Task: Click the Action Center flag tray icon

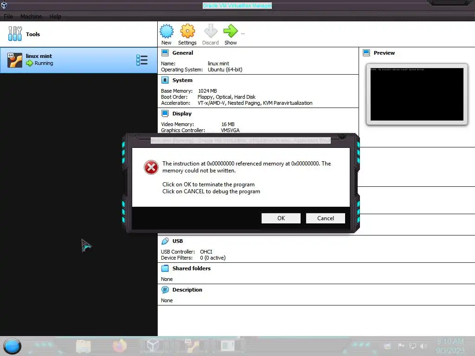Action: click(x=401, y=346)
